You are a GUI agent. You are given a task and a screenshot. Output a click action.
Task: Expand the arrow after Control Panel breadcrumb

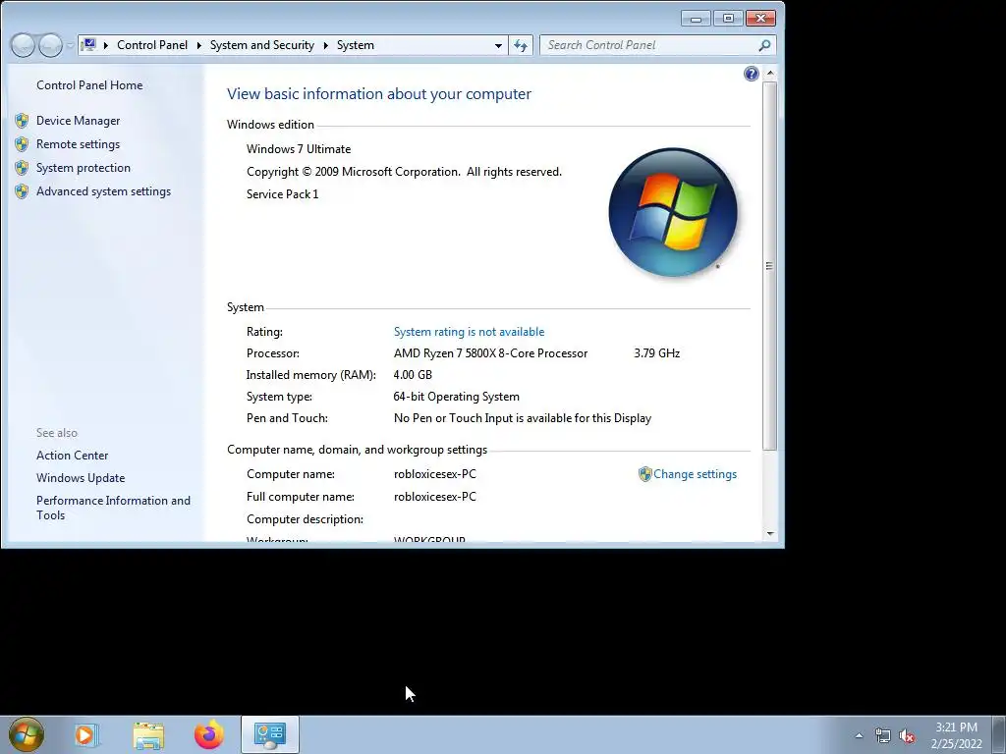click(x=198, y=45)
